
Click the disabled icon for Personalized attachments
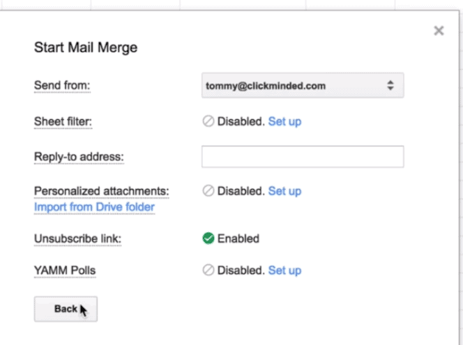[208, 191]
